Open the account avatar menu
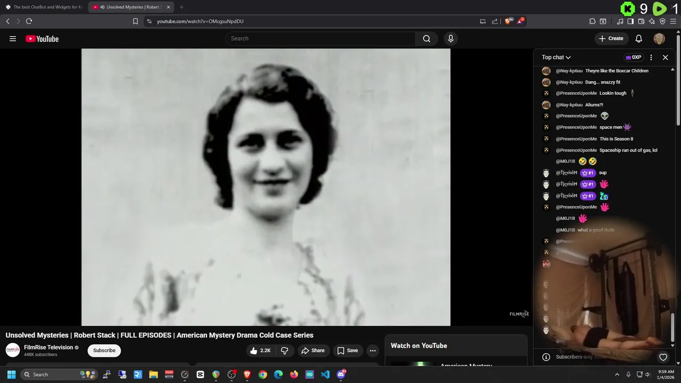The image size is (681, 383). 659,38
